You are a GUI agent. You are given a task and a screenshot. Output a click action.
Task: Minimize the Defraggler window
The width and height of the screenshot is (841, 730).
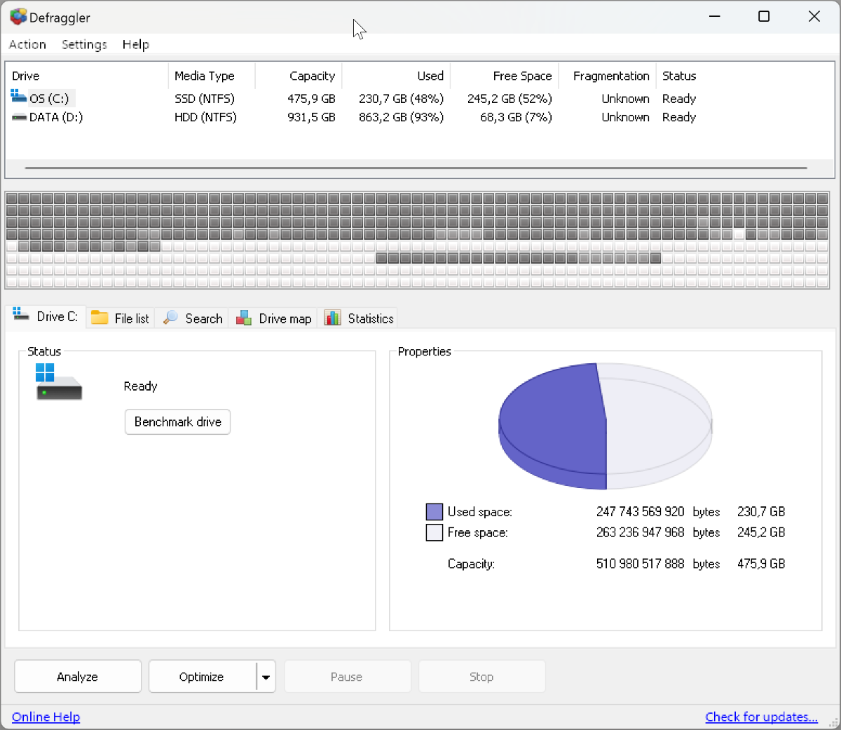point(715,16)
